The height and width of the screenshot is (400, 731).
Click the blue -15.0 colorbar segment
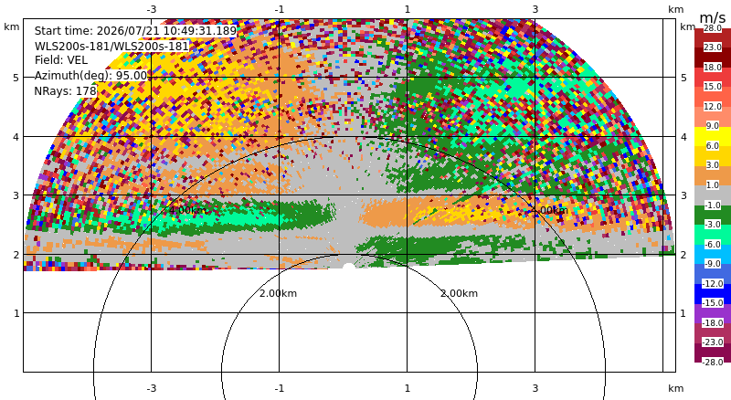coord(713,293)
